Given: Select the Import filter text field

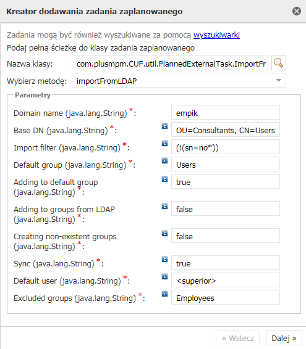Looking at the screenshot, I should click(x=226, y=147).
